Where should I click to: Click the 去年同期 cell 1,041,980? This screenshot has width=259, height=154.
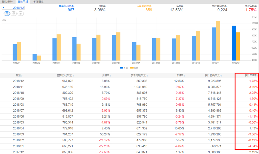141,87
